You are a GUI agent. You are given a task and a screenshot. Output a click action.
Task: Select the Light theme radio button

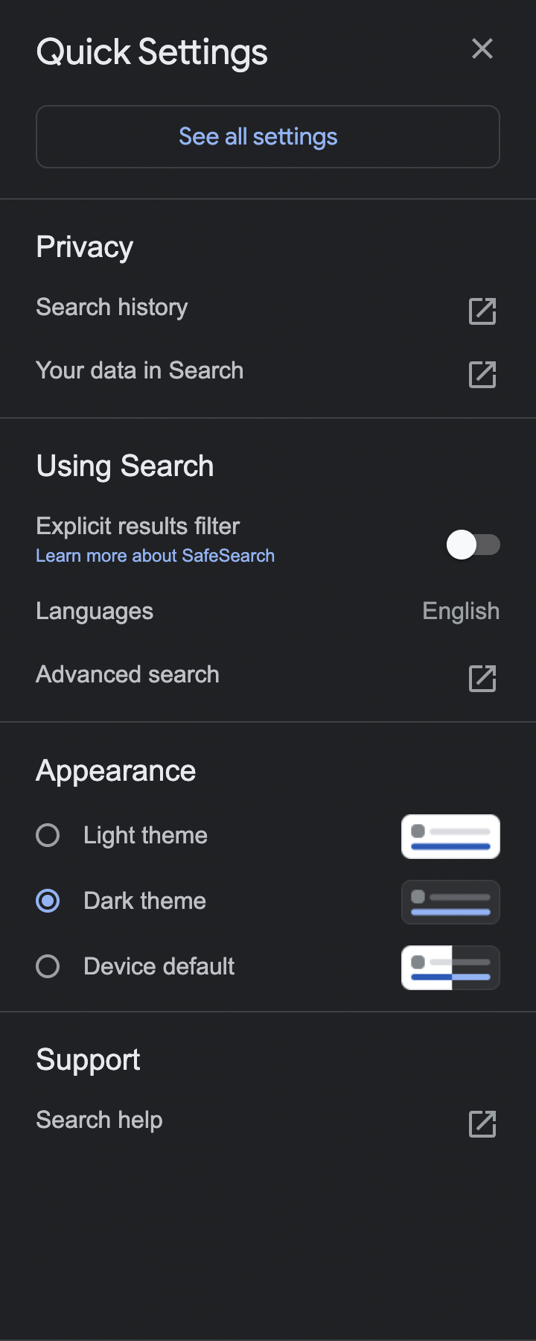click(48, 835)
